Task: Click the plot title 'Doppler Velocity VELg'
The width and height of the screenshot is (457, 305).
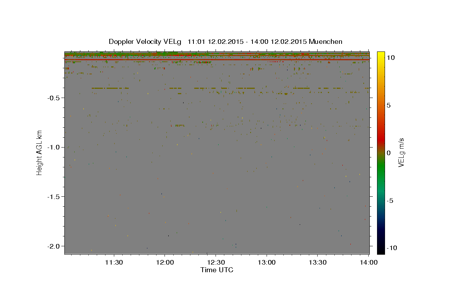Action: click(145, 42)
